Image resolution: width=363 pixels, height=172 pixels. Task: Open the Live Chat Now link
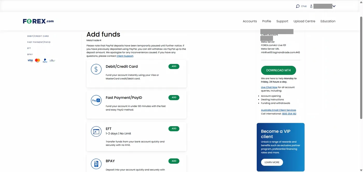(269, 87)
